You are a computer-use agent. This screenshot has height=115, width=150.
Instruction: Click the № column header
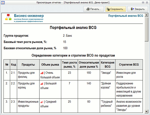point(7,64)
